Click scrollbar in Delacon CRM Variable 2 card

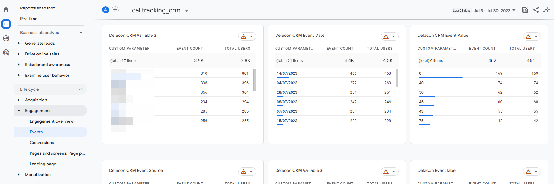(254, 80)
